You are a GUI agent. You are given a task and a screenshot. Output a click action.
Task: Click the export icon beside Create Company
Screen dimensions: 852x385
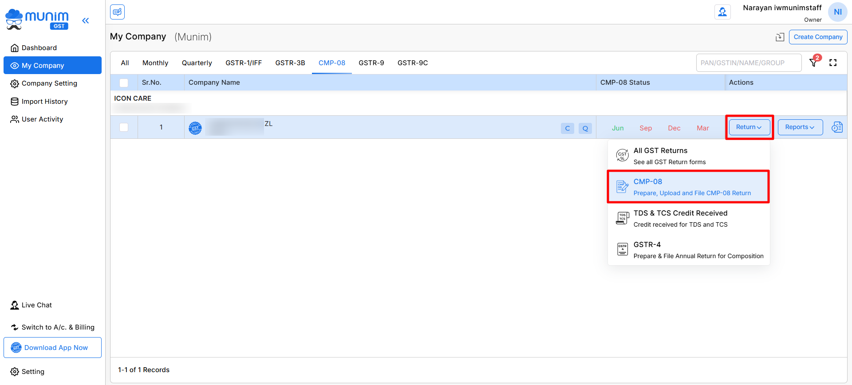click(x=780, y=37)
